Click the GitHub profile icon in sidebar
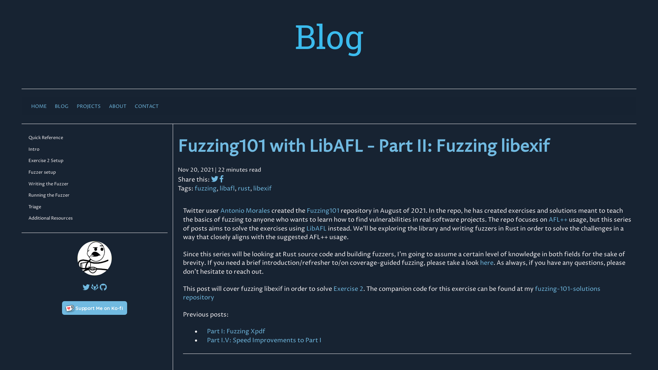Screen dimensions: 658x370 (103, 287)
